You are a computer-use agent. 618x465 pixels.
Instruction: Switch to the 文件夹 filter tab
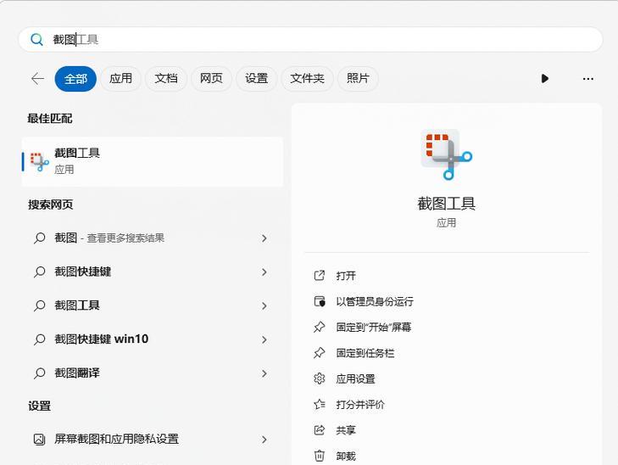click(x=308, y=78)
